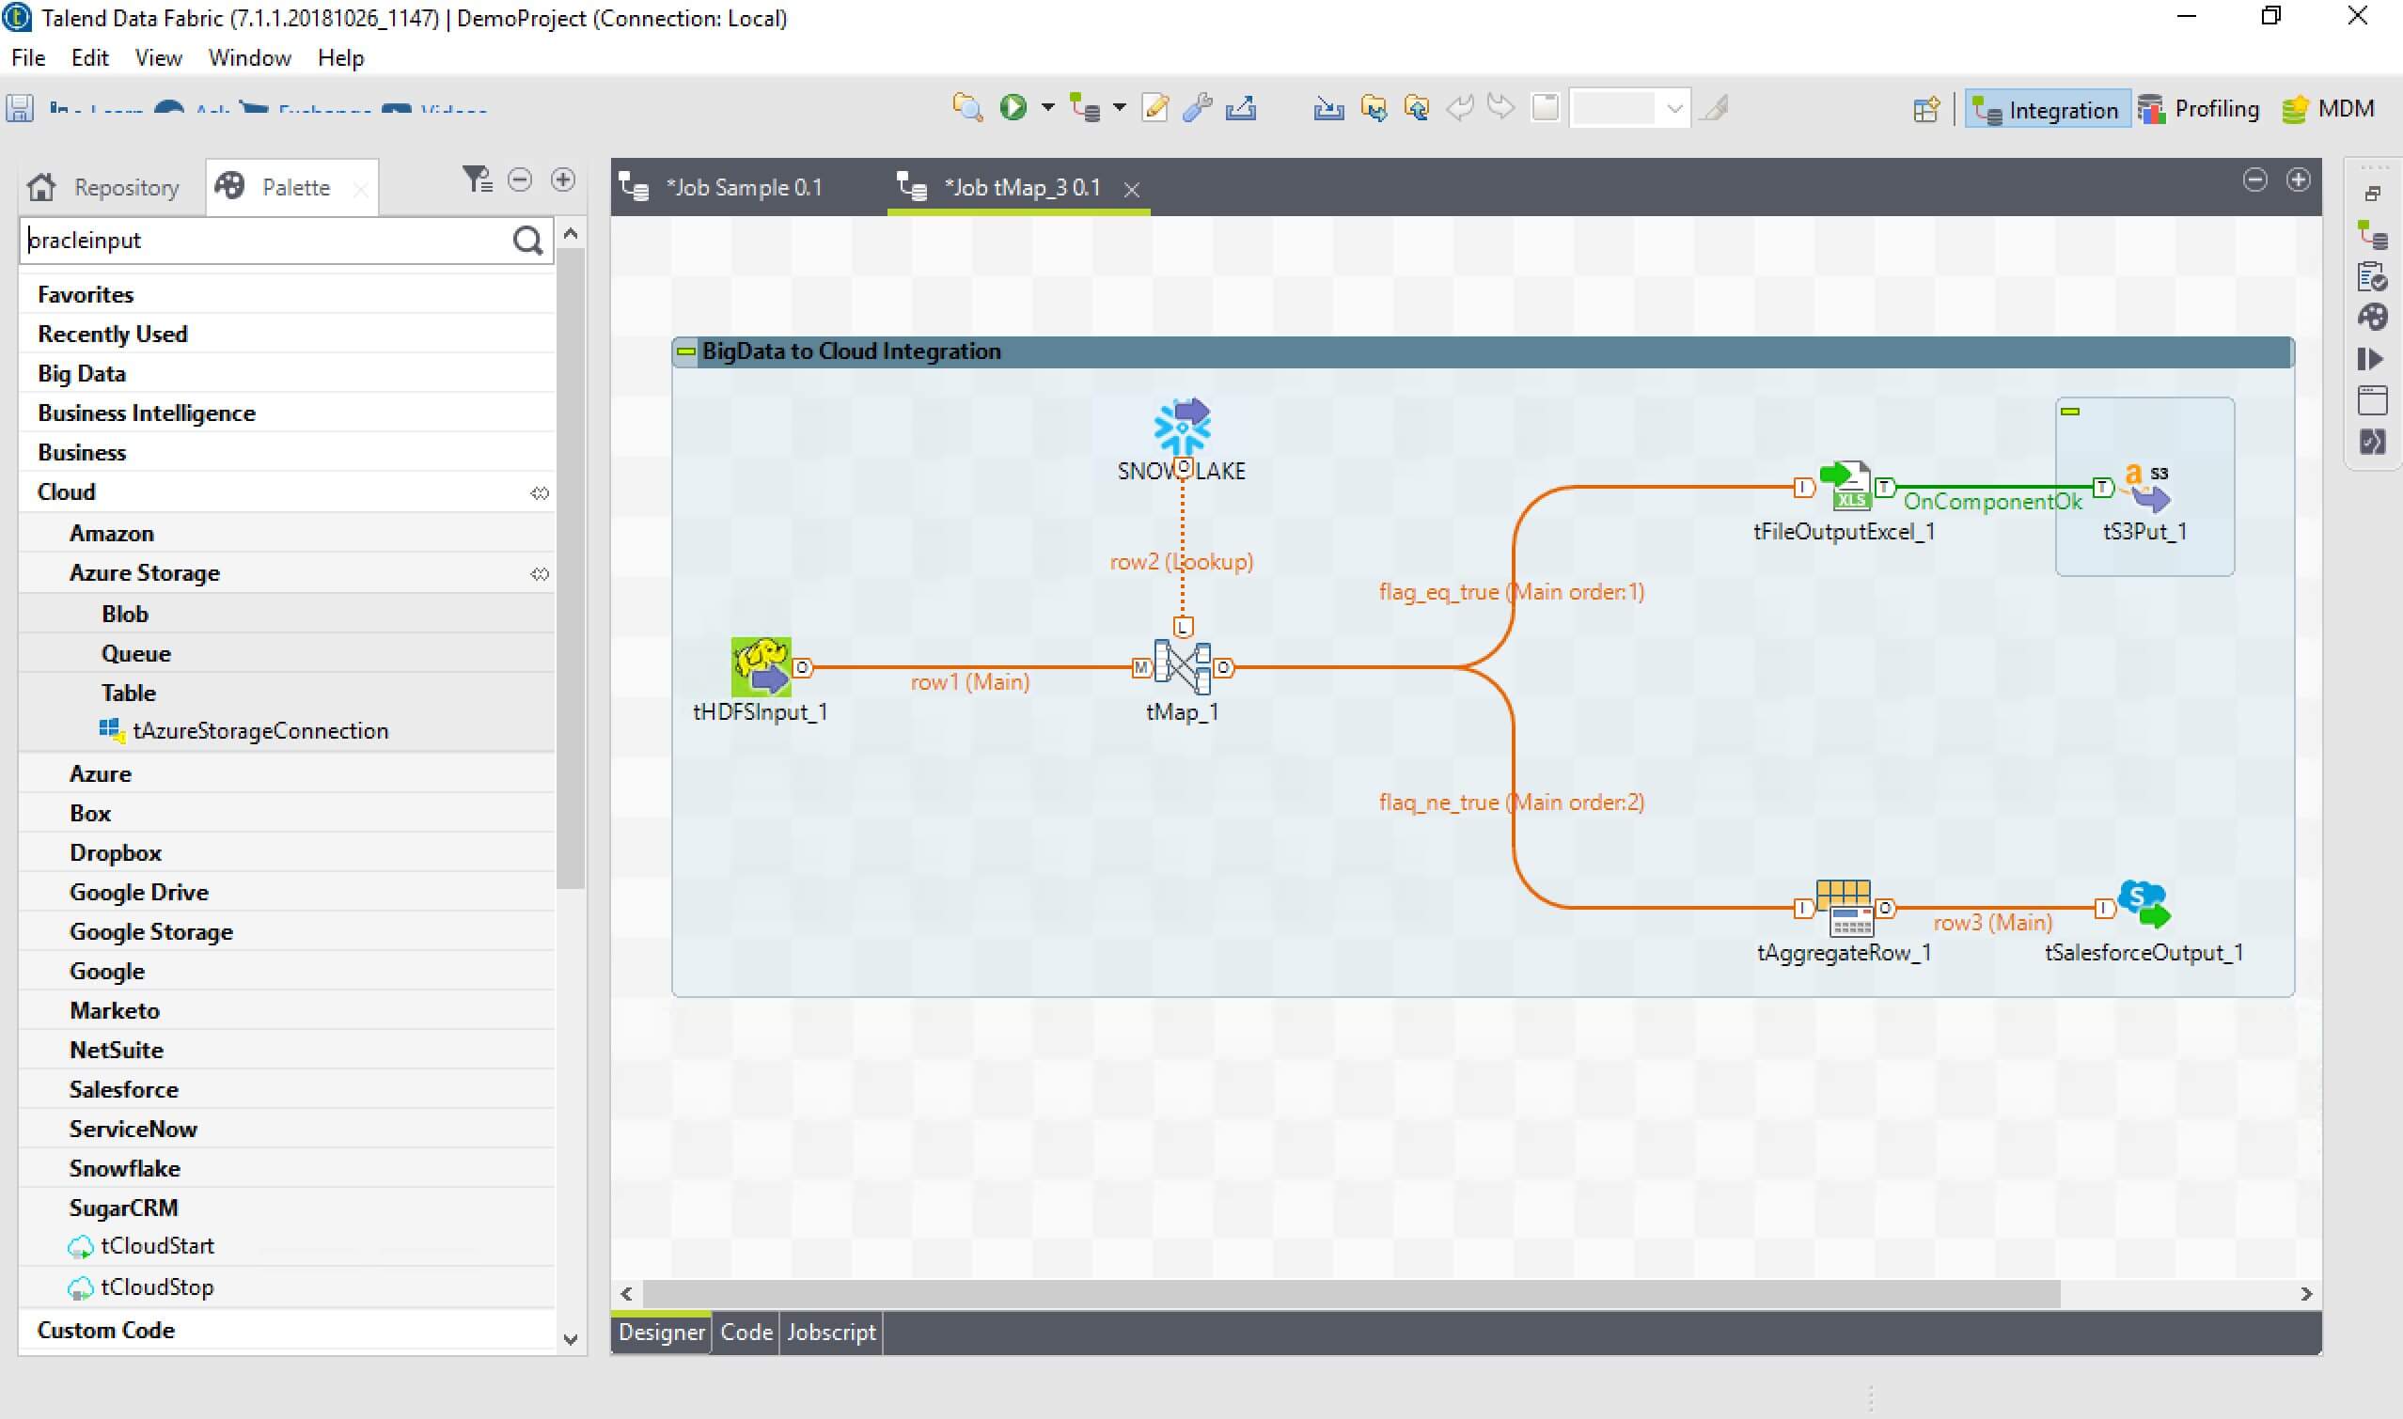
Task: Select the tHDFSInput_1 component
Action: (761, 666)
